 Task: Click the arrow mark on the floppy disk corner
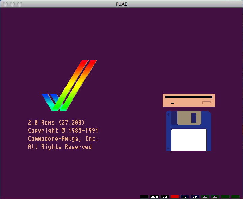(168, 114)
